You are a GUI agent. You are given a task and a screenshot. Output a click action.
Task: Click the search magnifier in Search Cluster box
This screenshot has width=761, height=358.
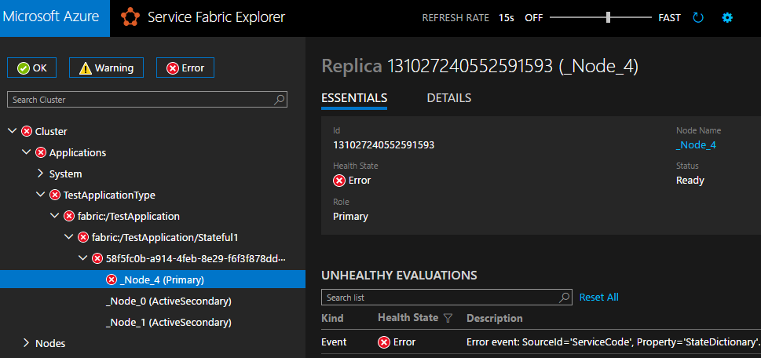click(x=280, y=100)
